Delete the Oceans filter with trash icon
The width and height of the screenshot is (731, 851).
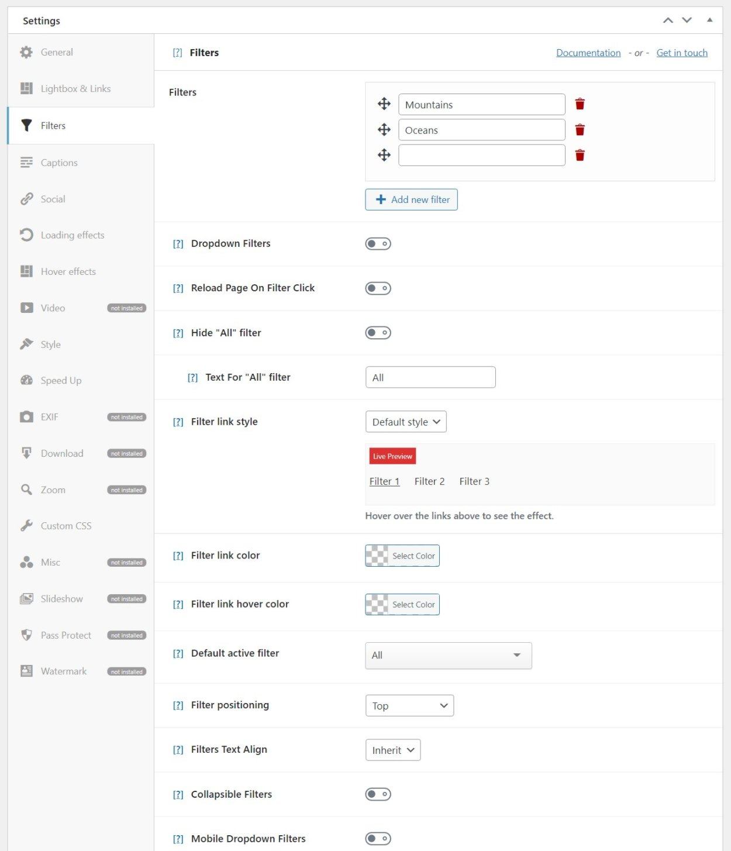point(580,130)
